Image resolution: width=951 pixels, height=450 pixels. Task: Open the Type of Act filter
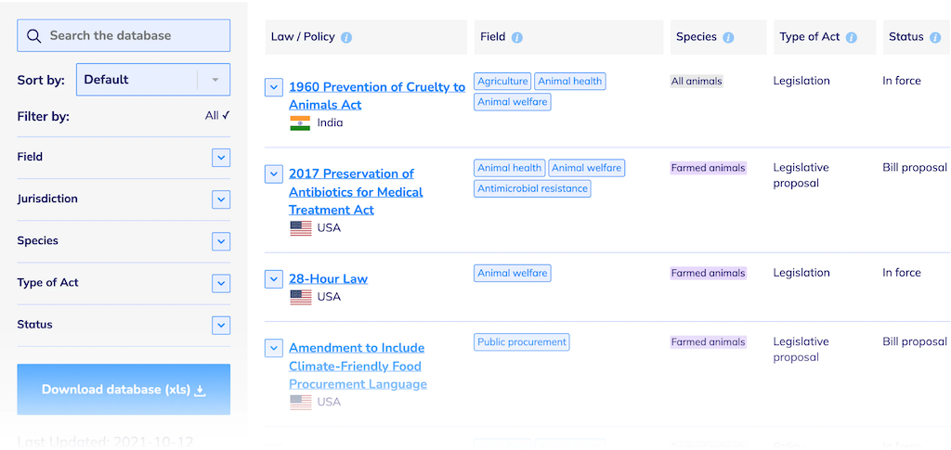tap(220, 283)
